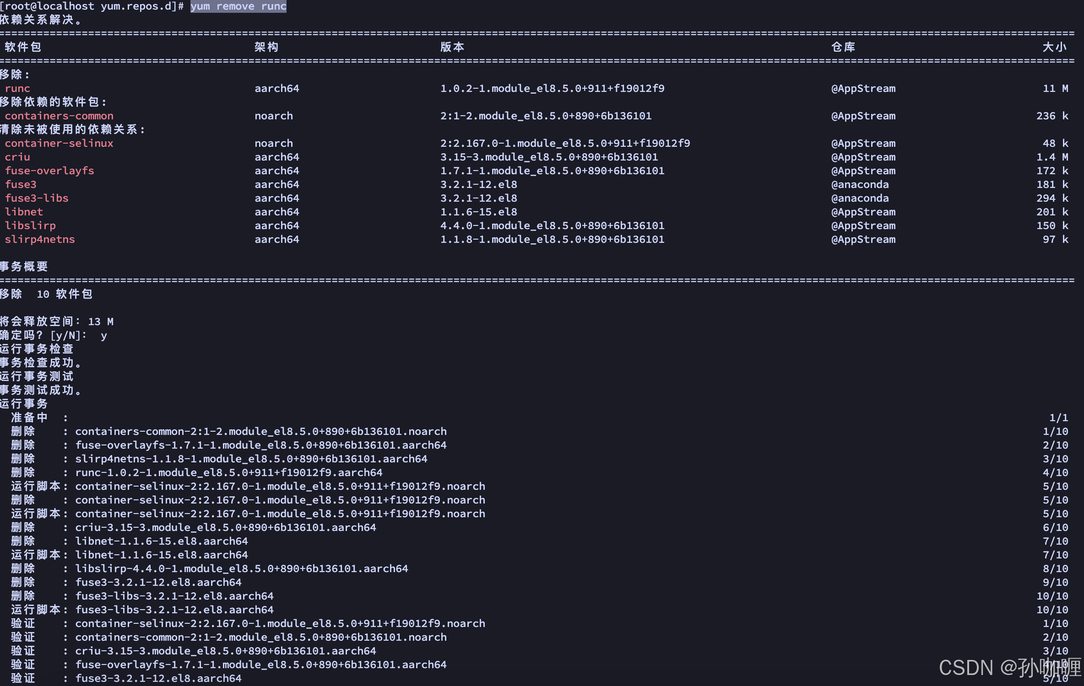Select the 版本 column header
This screenshot has height=686, width=1084.
[x=452, y=47]
